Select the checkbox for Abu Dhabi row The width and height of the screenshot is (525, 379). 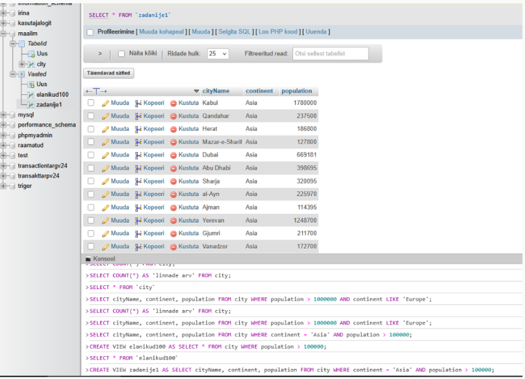click(x=91, y=168)
